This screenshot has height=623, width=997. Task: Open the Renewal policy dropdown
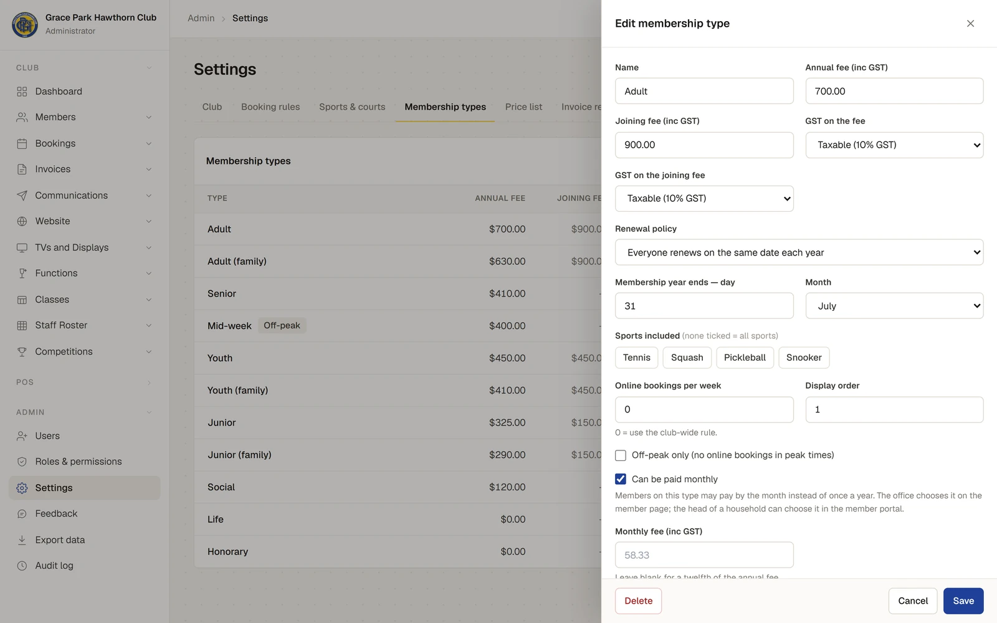[799, 252]
